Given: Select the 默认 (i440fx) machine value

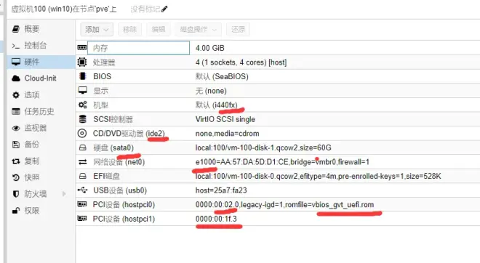Looking at the screenshot, I should click(x=217, y=105).
